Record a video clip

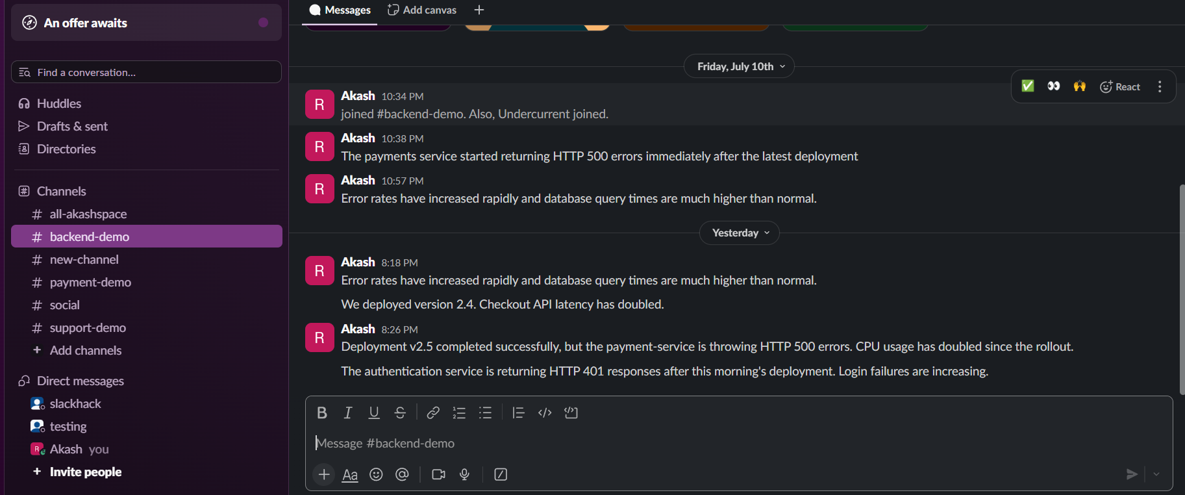(438, 474)
